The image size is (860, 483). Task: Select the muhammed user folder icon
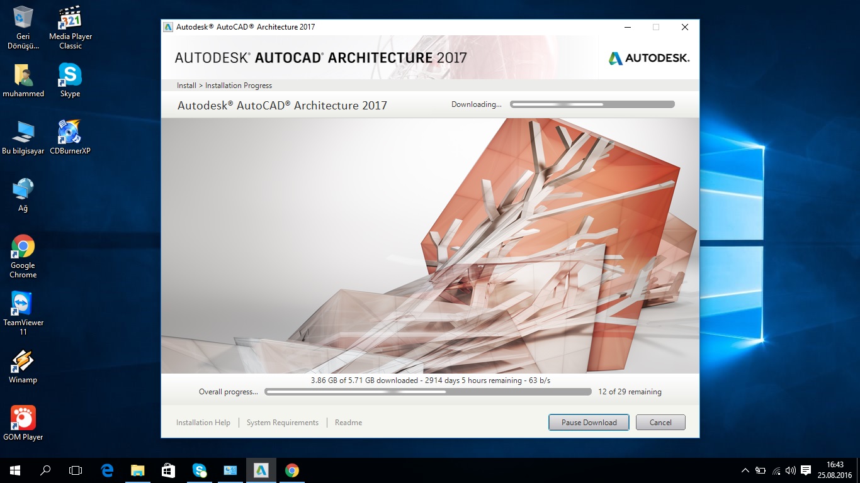pos(23,81)
